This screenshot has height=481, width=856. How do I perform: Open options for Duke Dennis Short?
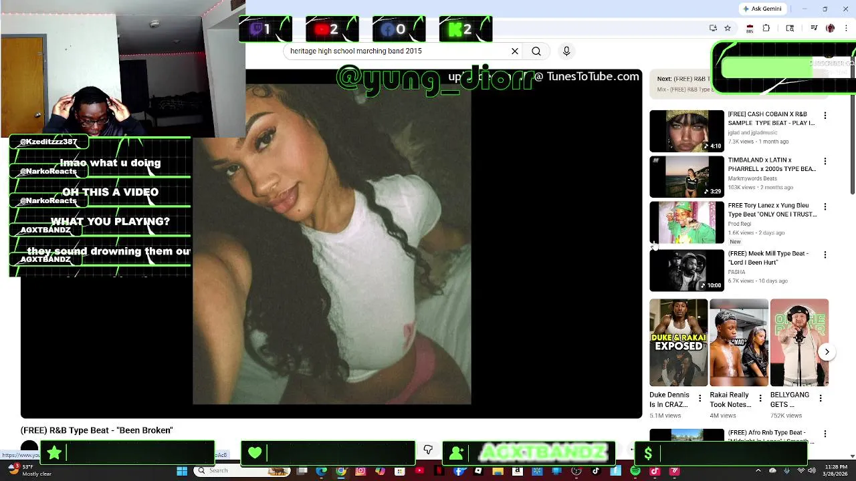(700, 399)
